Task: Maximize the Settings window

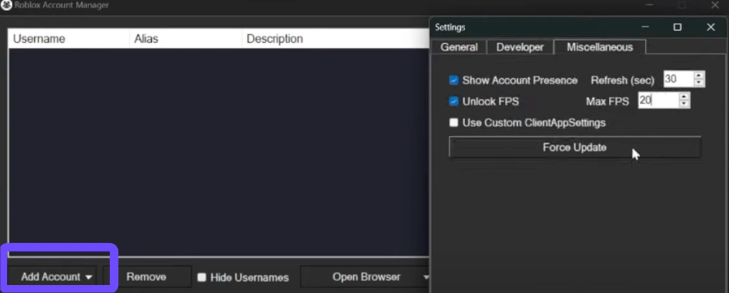Action: click(x=677, y=27)
